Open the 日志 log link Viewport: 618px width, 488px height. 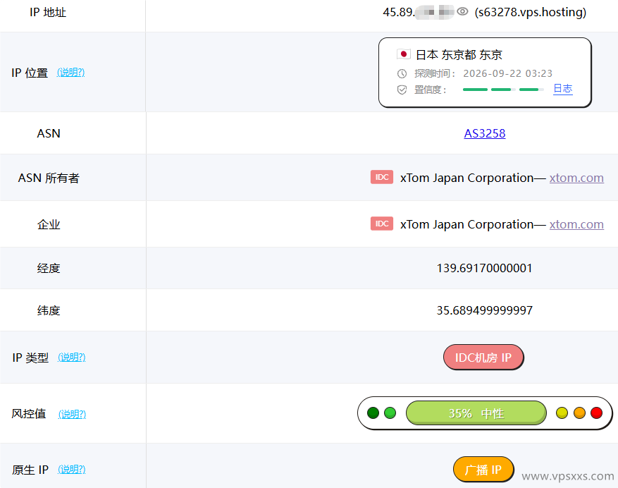click(x=562, y=89)
